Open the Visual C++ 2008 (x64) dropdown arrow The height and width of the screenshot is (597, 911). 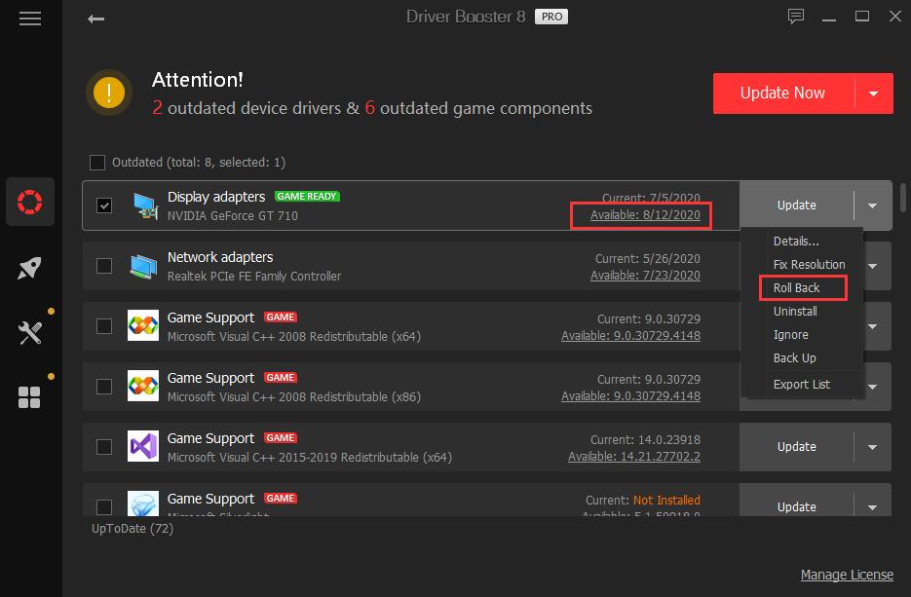coord(873,326)
